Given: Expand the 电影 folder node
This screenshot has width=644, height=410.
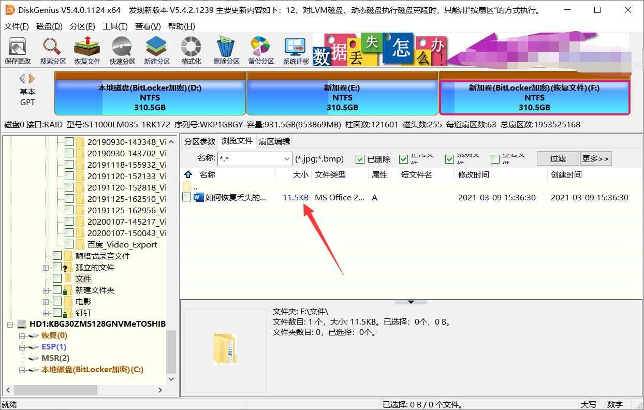Looking at the screenshot, I should (x=46, y=302).
